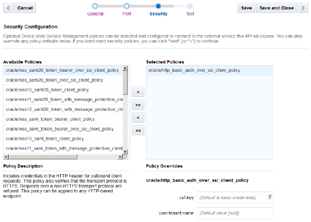Select oracle/http_basic_auth_over_ssl_client_policy in Selected Policies
The width and height of the screenshot is (311, 222).
[194, 70]
